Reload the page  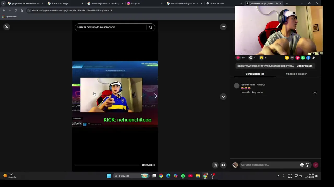pos(16,10)
